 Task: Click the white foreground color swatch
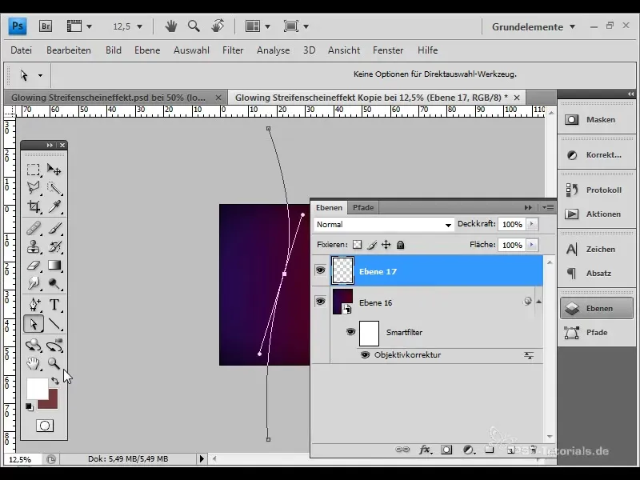[x=36, y=387]
